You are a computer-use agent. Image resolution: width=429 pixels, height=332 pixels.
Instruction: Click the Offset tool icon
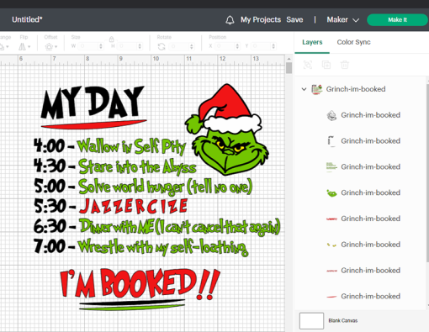point(49,47)
